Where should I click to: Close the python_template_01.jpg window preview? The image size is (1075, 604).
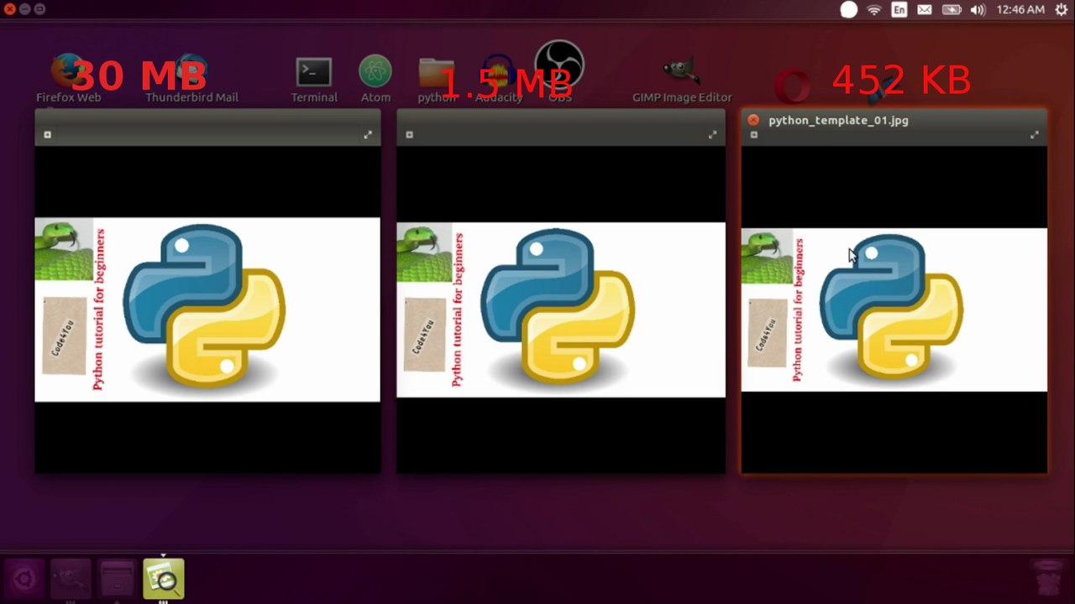(x=753, y=120)
